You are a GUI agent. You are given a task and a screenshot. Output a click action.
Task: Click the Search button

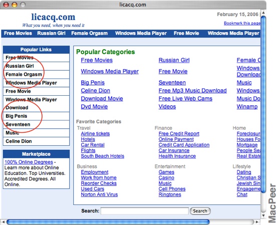point(200,211)
